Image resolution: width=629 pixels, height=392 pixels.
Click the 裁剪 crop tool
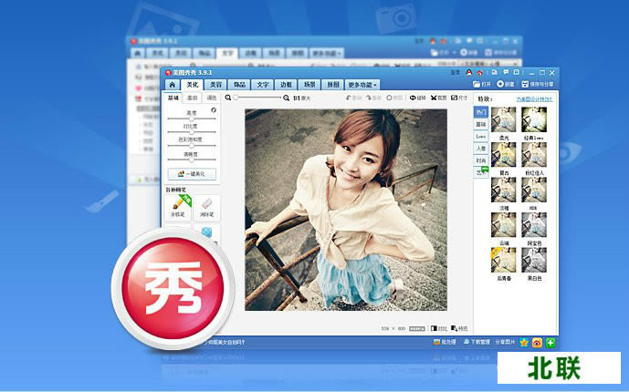(439, 97)
